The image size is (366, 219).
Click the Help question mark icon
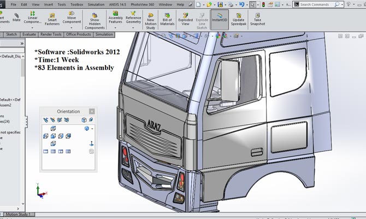coord(349,4)
